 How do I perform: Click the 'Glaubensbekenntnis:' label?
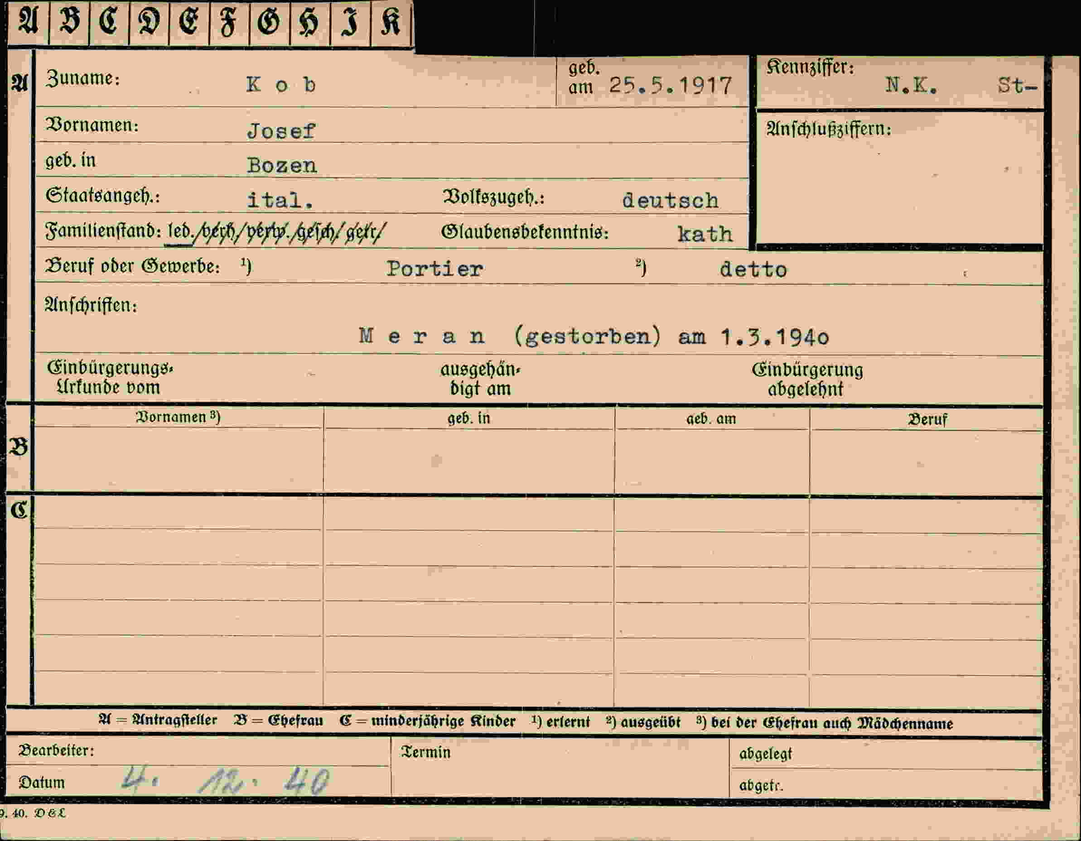click(x=525, y=232)
